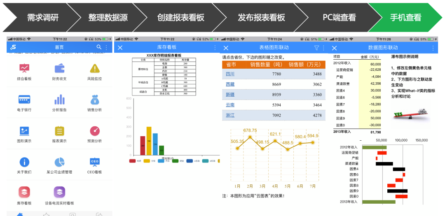
Task: Open the more menu in 首页 header
Action: tap(107, 47)
